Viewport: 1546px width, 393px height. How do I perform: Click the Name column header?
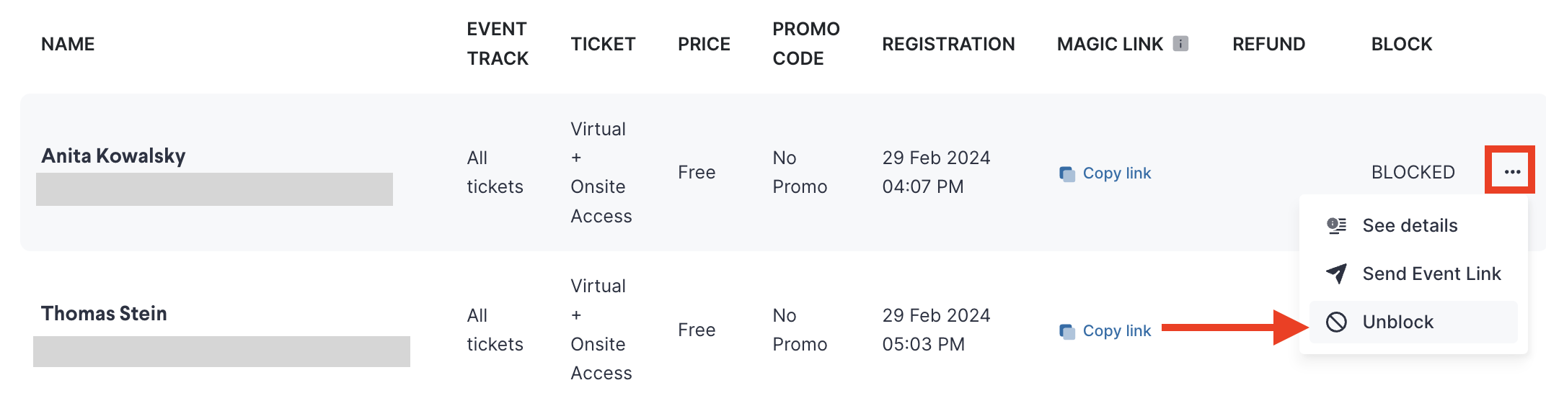pos(68,44)
